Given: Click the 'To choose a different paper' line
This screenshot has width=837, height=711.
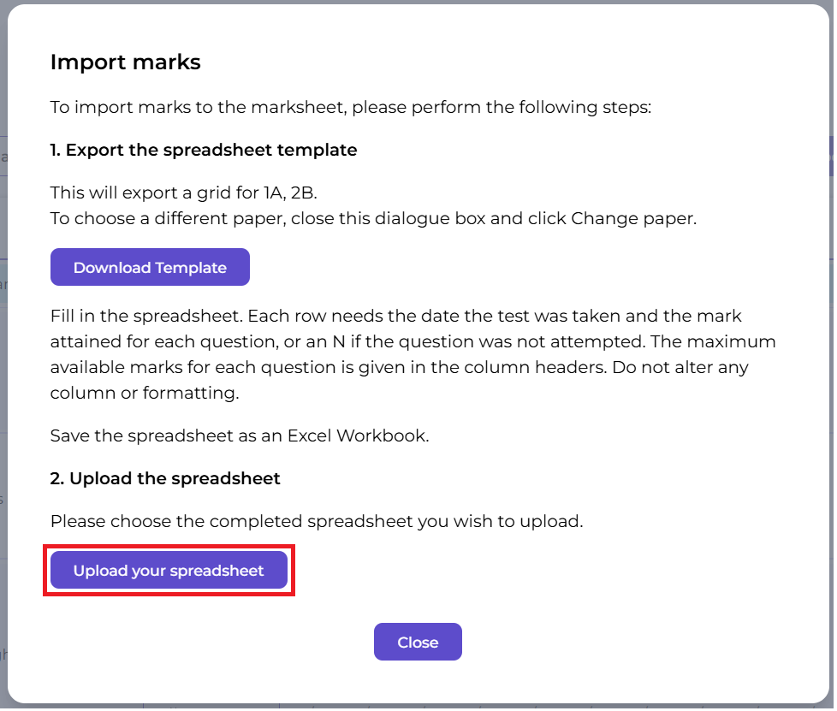Looking at the screenshot, I should pyautogui.click(x=257, y=218).
